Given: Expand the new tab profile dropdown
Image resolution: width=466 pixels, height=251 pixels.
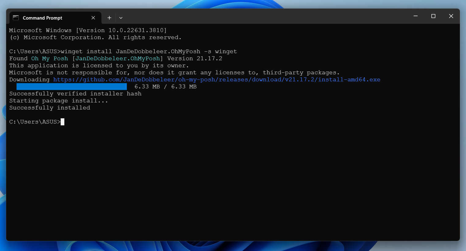Looking at the screenshot, I should point(121,18).
